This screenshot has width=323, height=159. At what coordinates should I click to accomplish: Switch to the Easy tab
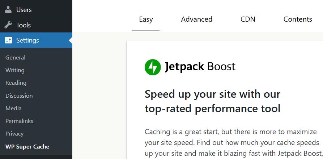[146, 19]
